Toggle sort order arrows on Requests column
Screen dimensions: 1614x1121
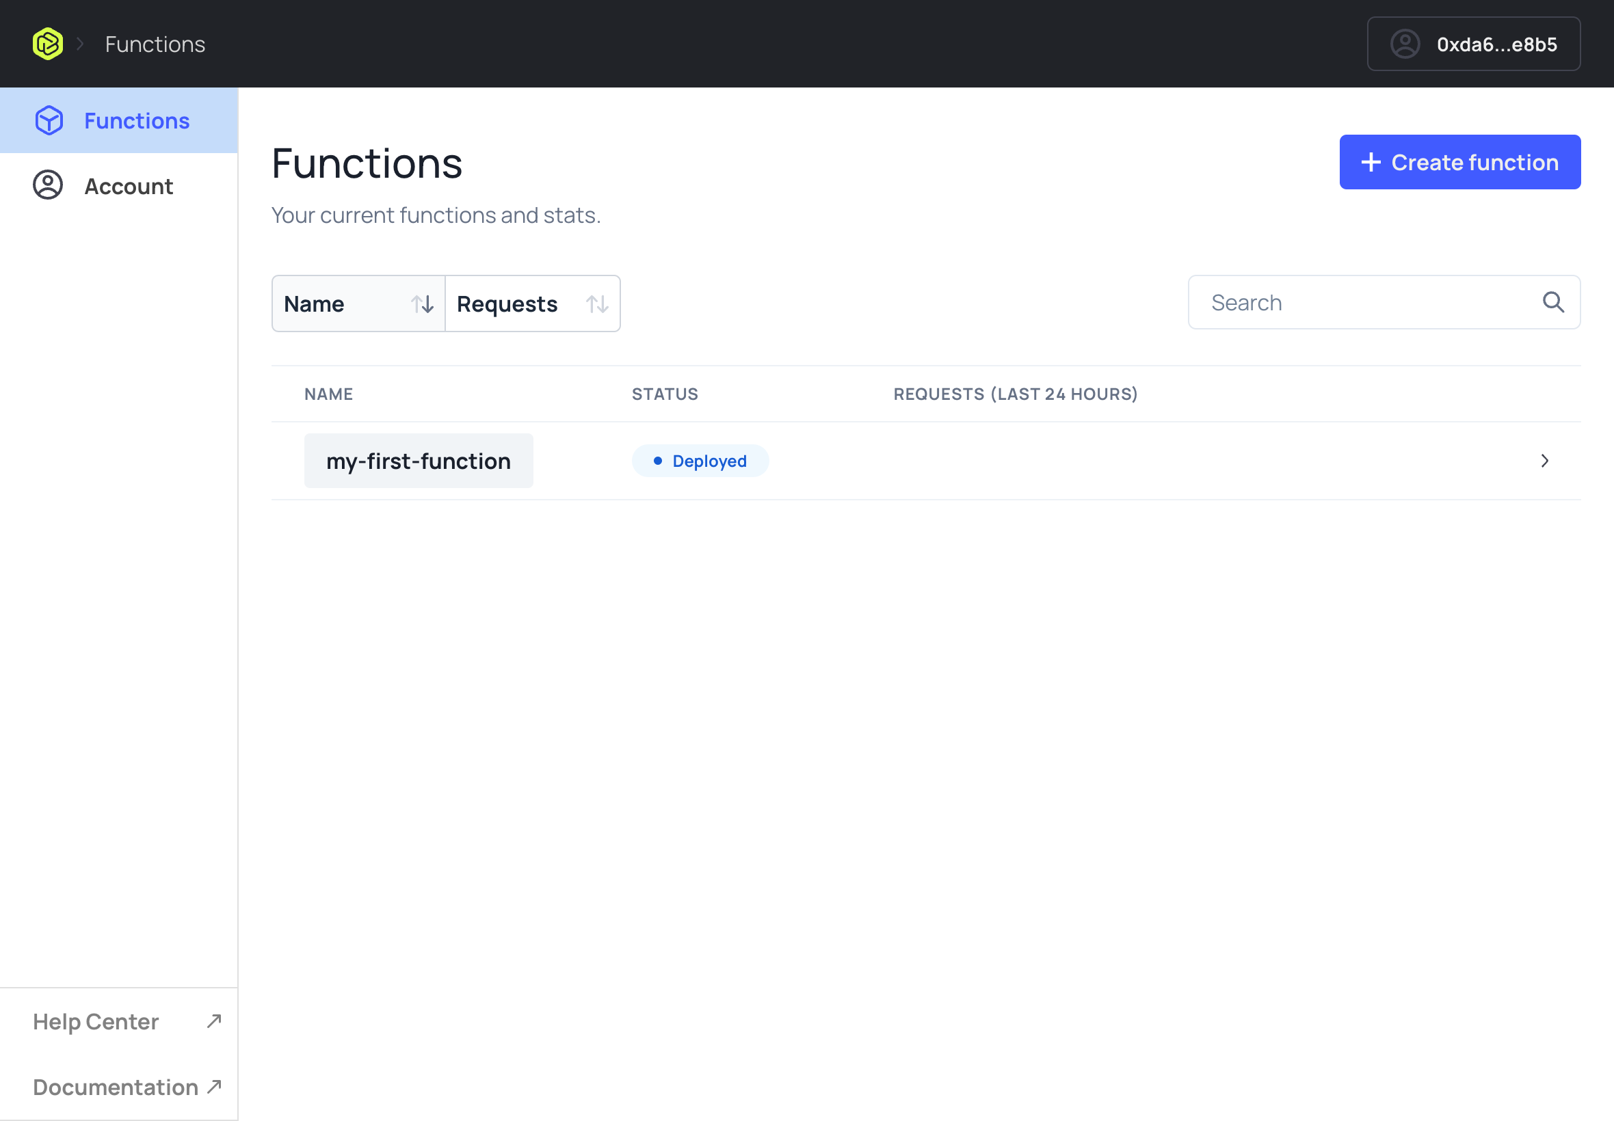[596, 303]
